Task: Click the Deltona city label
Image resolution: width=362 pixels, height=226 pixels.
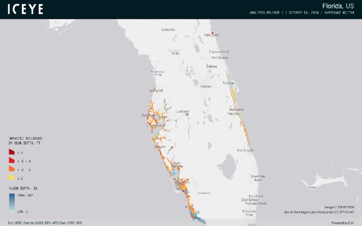Action: point(212,66)
